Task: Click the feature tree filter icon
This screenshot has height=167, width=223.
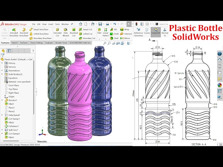Action: 2,55
